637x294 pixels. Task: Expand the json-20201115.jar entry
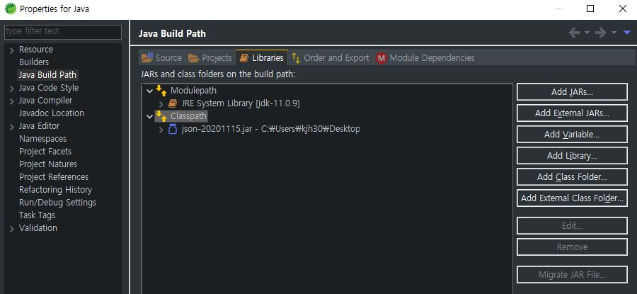[161, 130]
